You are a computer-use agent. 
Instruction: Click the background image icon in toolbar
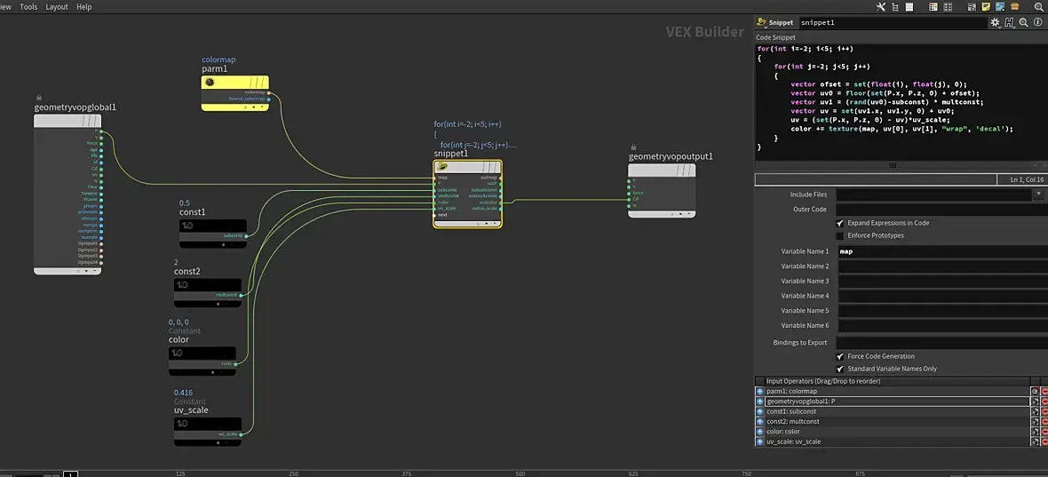coord(1001,7)
